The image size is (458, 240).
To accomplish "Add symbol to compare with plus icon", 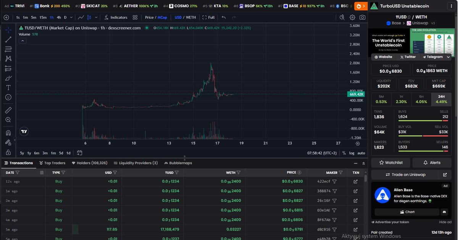I will tap(6, 17).
